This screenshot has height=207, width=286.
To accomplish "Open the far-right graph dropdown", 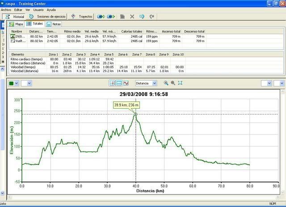I will coord(279,84).
